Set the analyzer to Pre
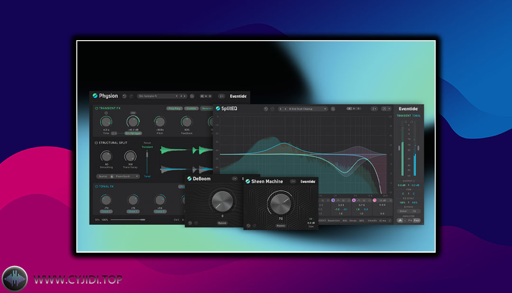Image resolution: width=512 pixels, height=293 pixels. [410, 220]
